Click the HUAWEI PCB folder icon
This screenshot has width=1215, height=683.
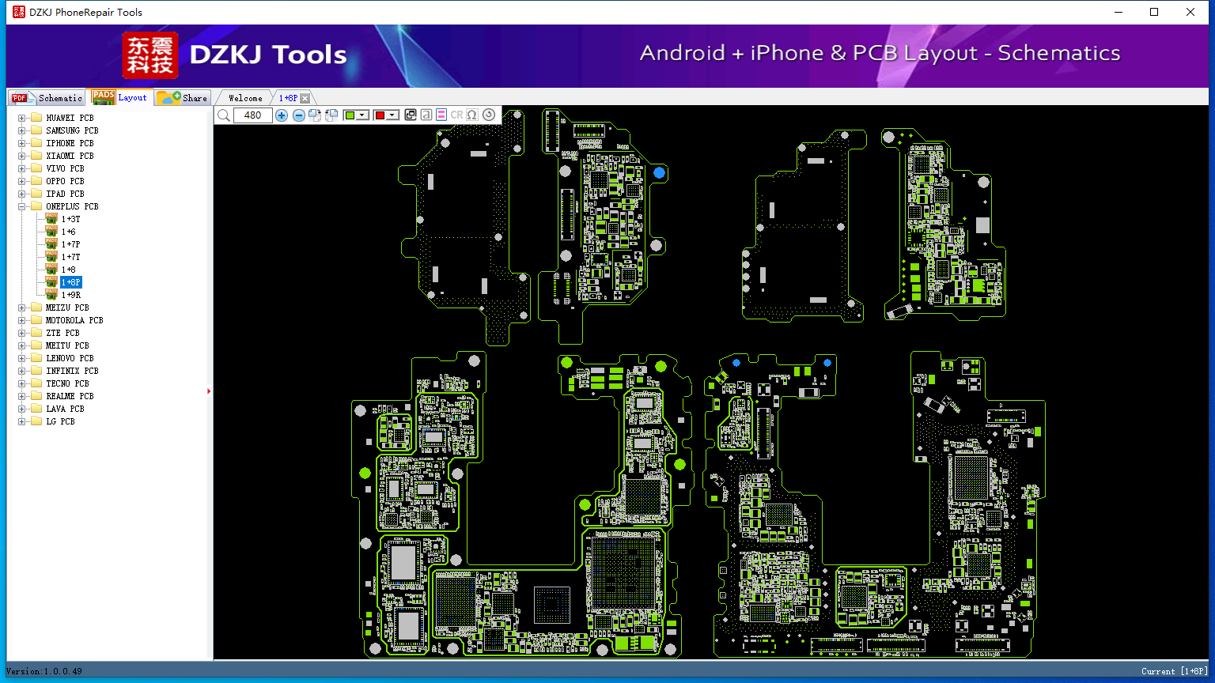coord(36,118)
